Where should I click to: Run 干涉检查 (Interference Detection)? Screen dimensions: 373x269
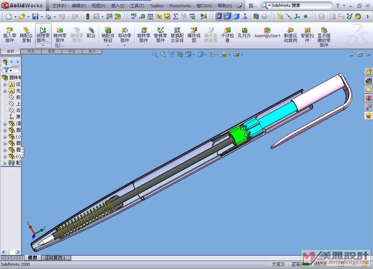tap(227, 35)
